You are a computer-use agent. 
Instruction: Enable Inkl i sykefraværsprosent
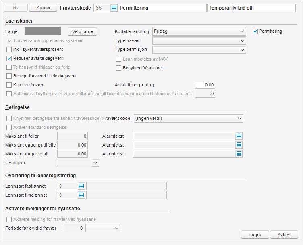pos(9,50)
